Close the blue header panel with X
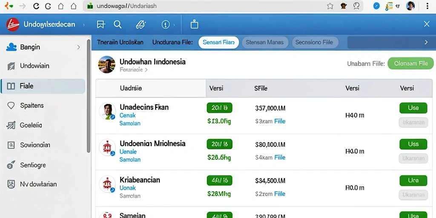This screenshot has height=218, width=436. (427, 24)
